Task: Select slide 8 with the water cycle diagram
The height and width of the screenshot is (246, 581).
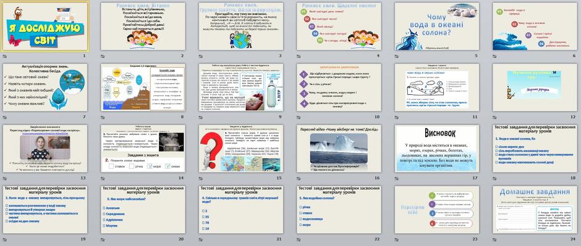Action: pyautogui.click(x=143, y=87)
